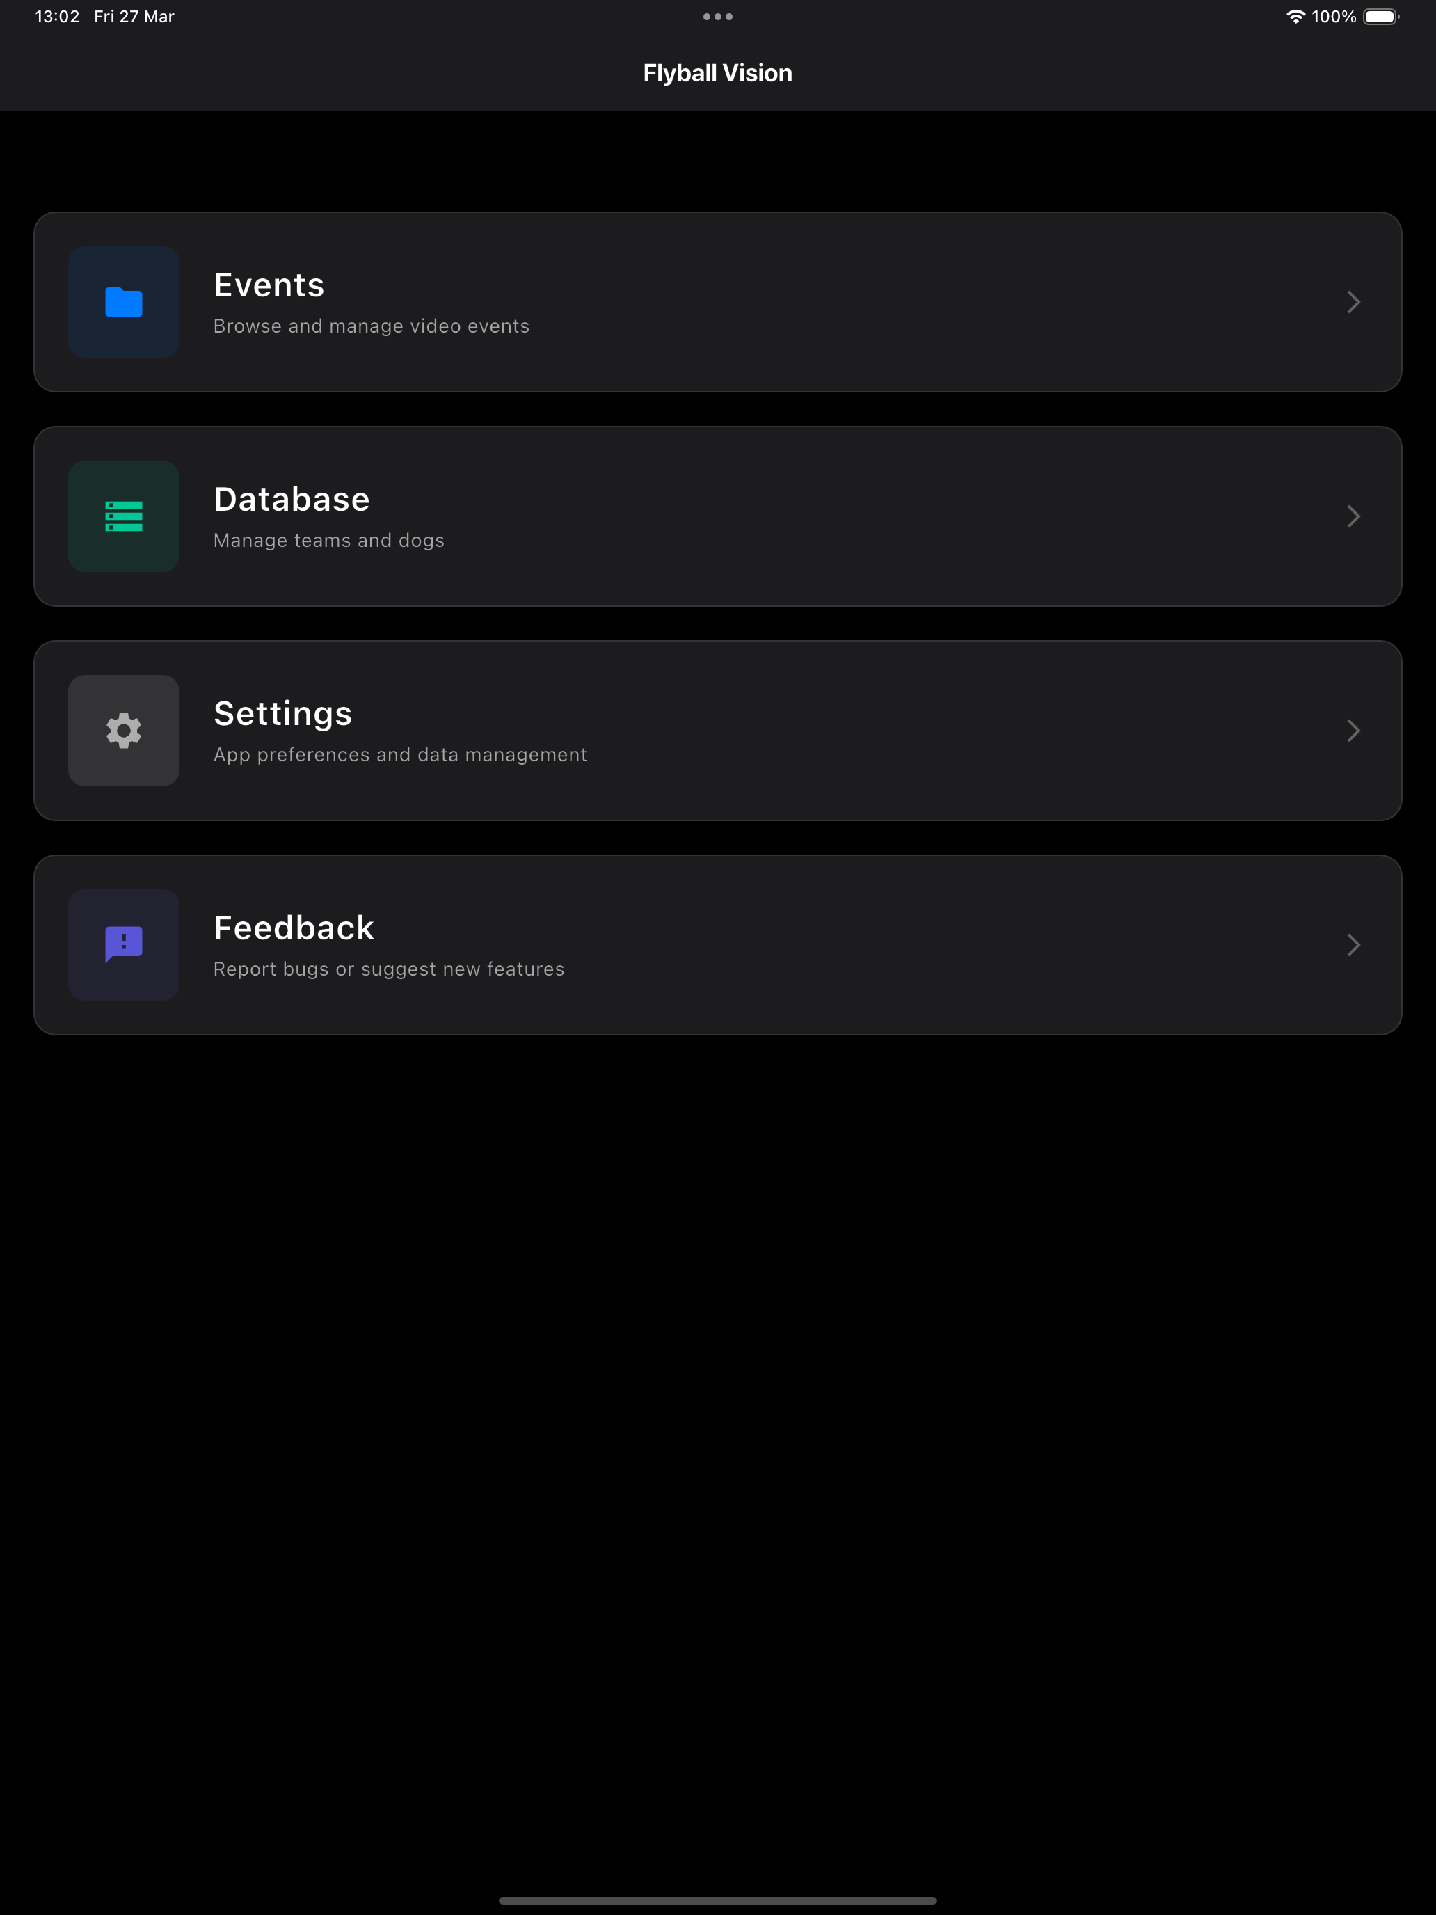Image resolution: width=1436 pixels, height=1915 pixels.
Task: Open the Events card
Action: tap(717, 302)
